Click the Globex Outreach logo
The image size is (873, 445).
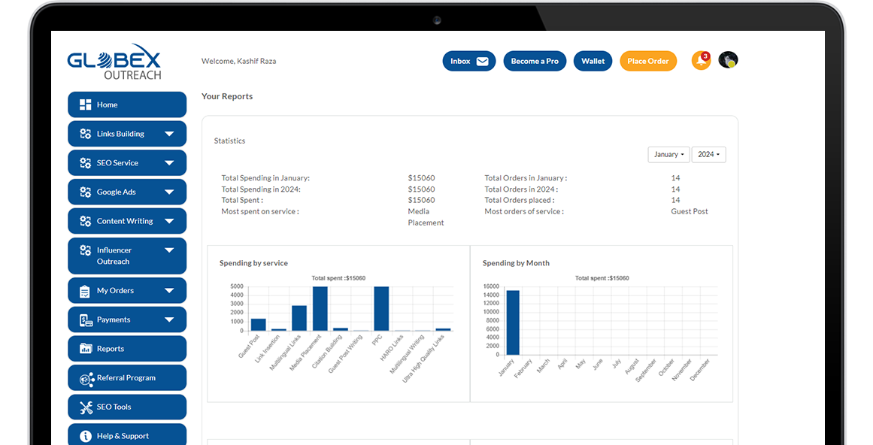[x=114, y=62]
